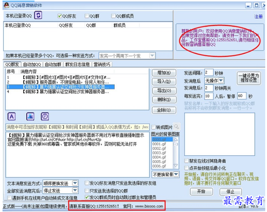Check 点开始按钮后最小化 option
This screenshot has width=267, height=212.
tap(187, 168)
